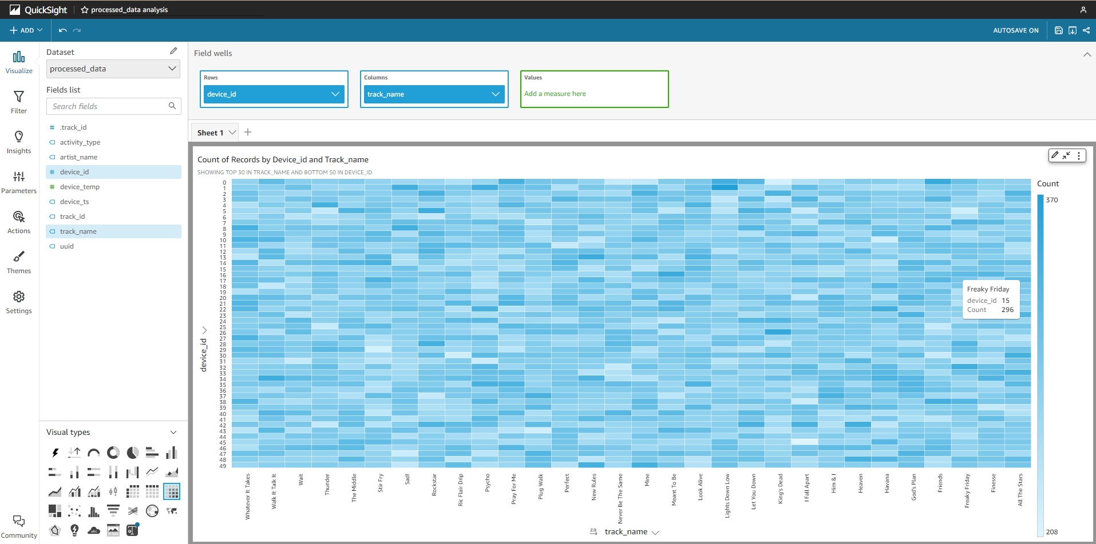1096x544 pixels.
Task: Open the Actions panel
Action: (x=19, y=222)
